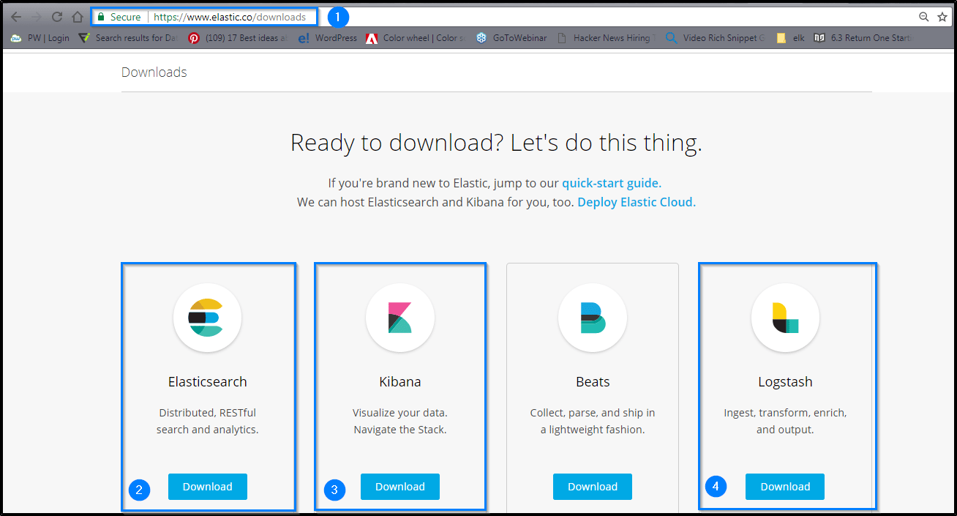Click 'Visualize your data' description
This screenshot has width=957, height=516.
(x=400, y=421)
